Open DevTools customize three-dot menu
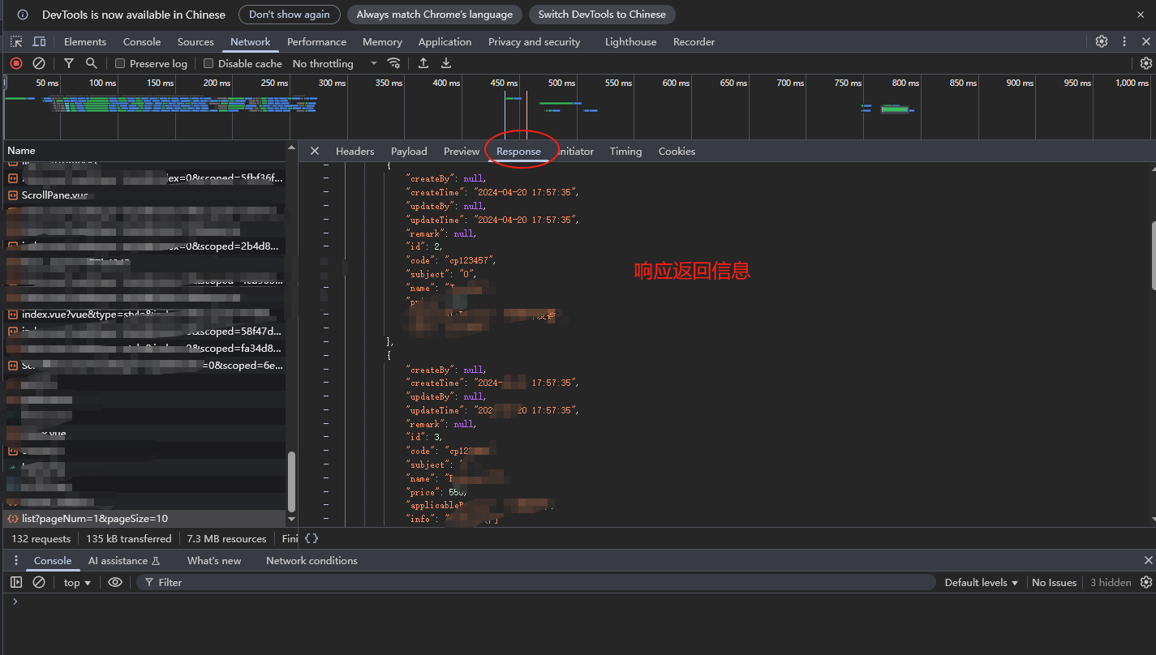The height and width of the screenshot is (655, 1156). [1124, 41]
